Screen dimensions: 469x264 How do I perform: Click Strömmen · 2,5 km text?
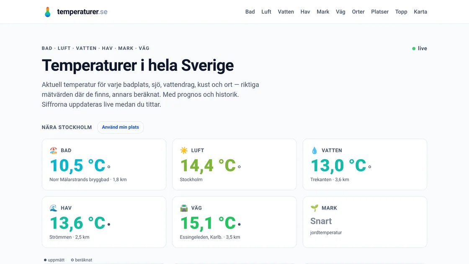[70, 237]
